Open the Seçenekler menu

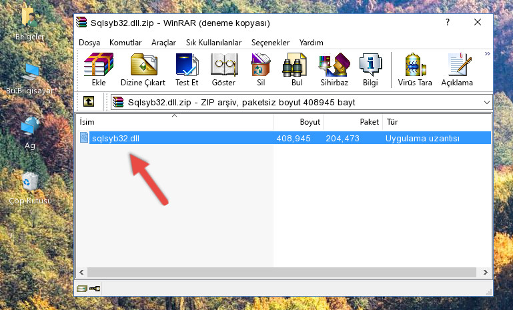click(x=270, y=43)
